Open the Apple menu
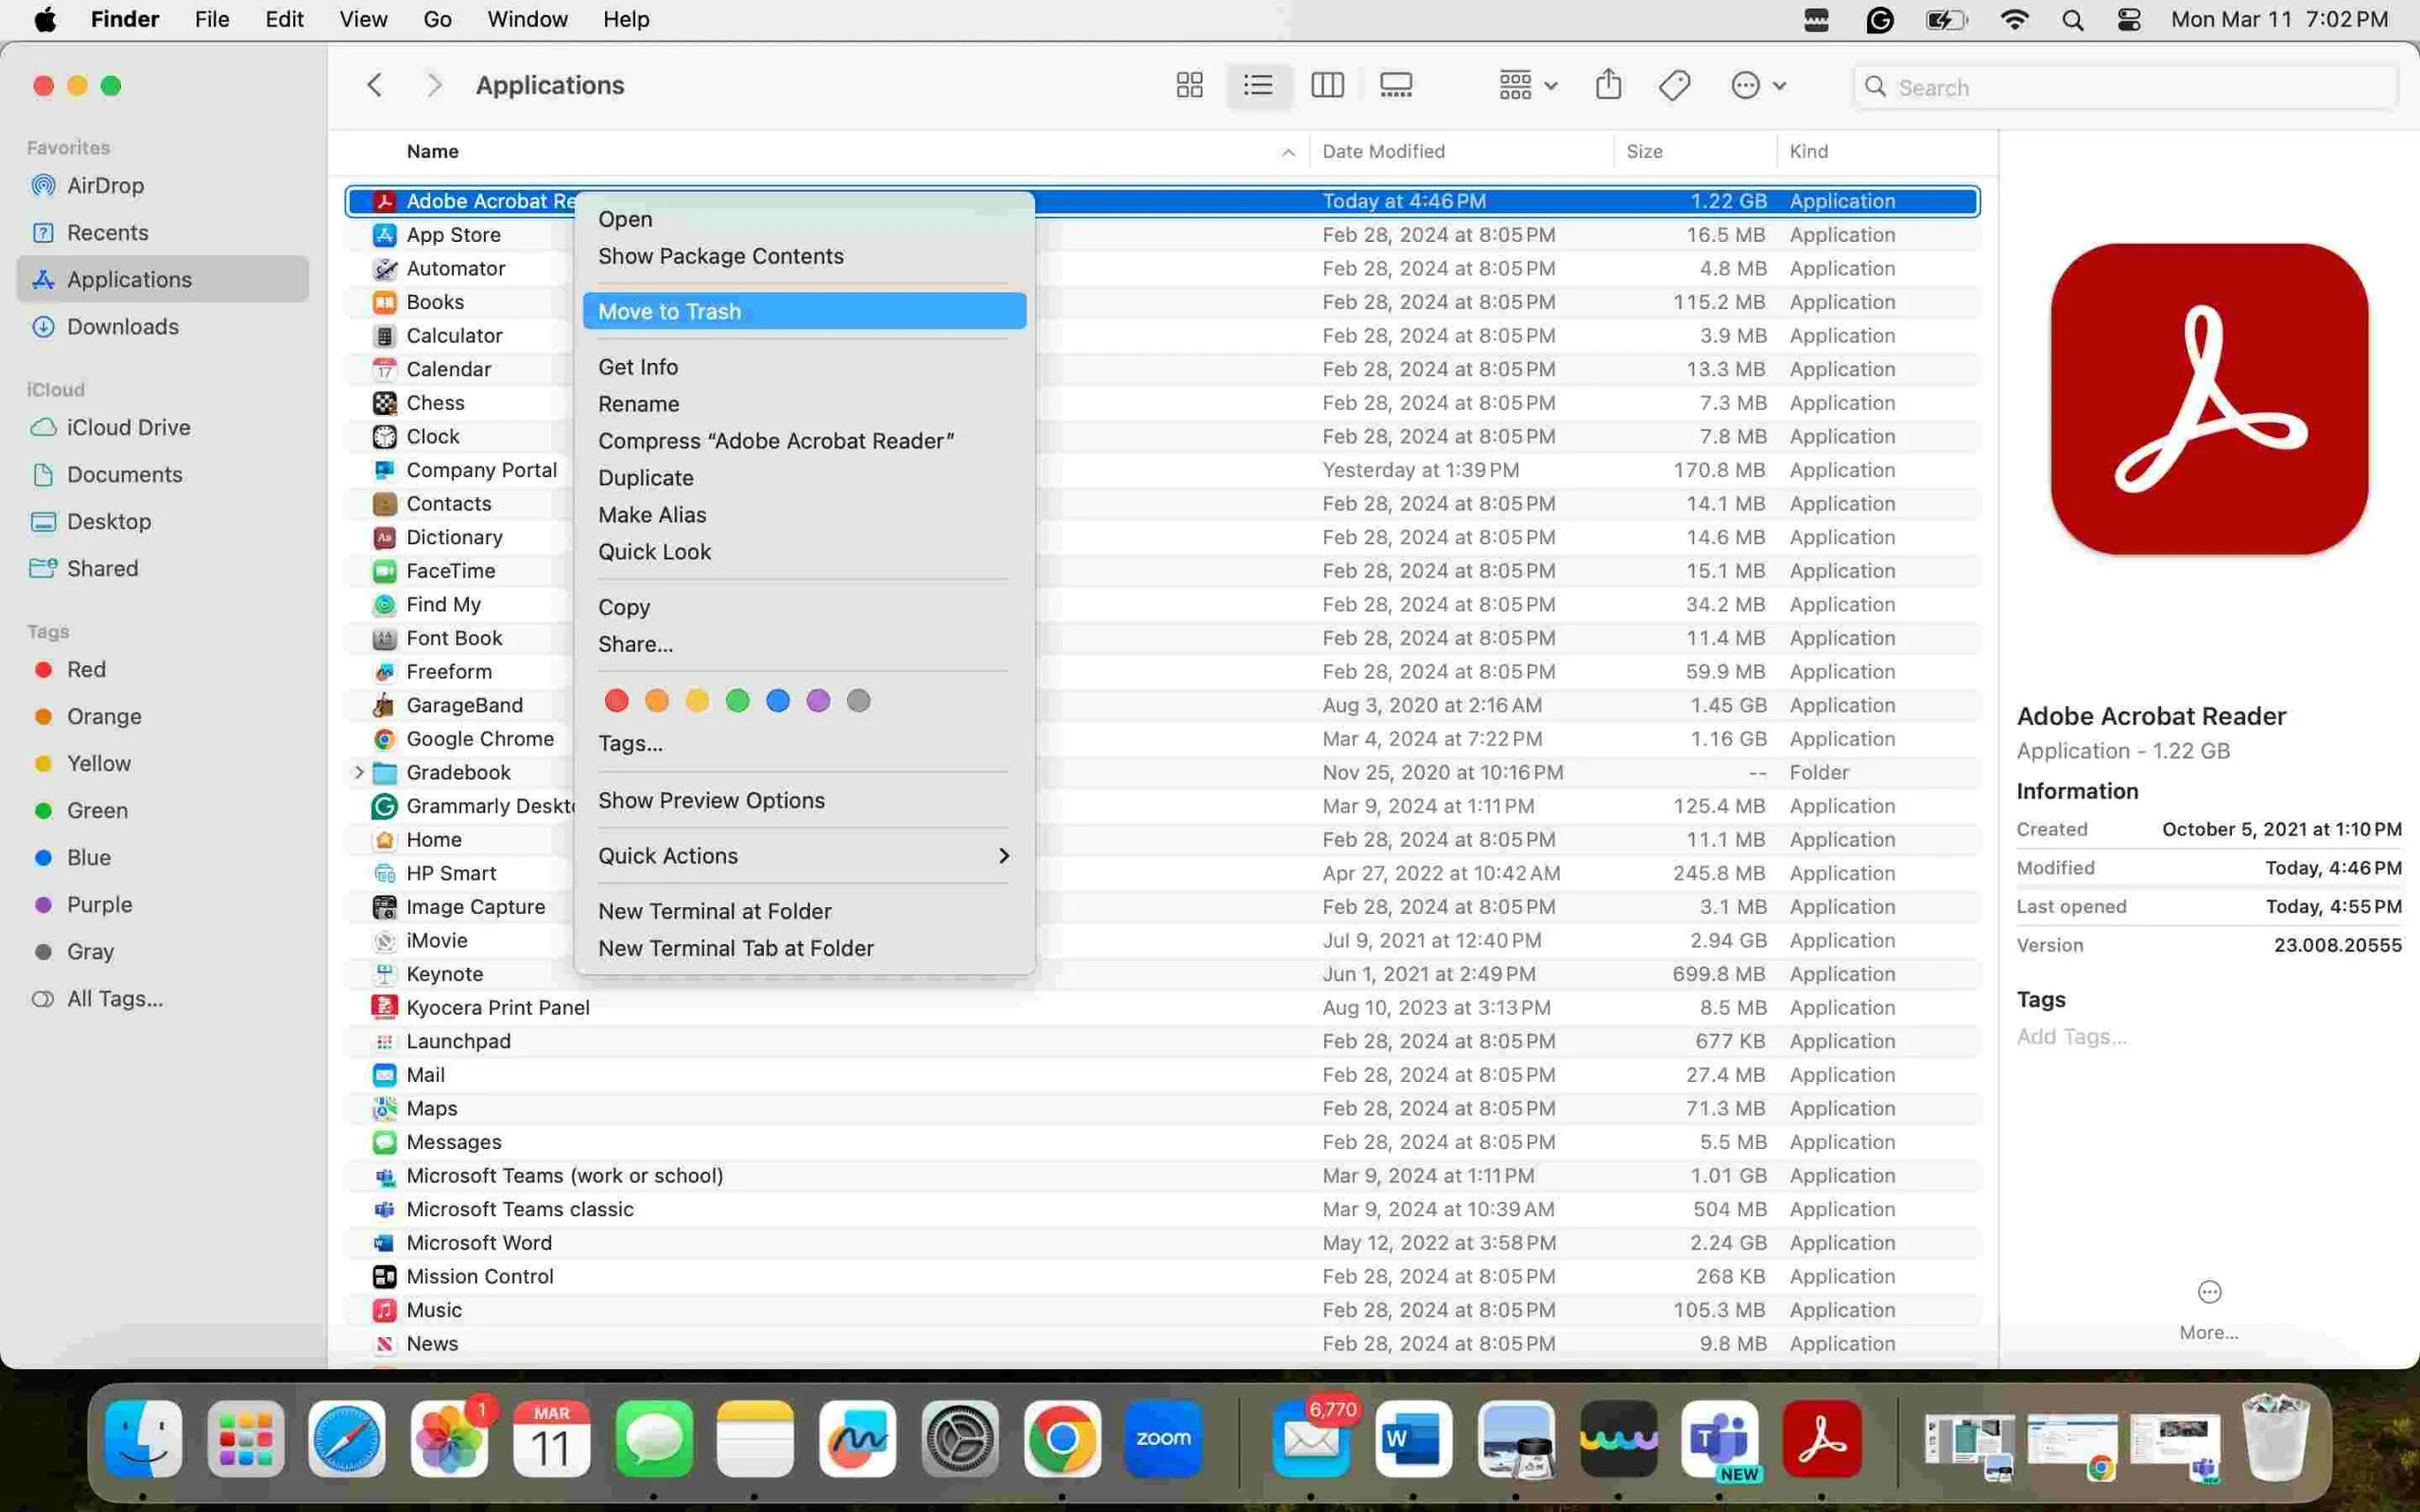The image size is (2420, 1512). tap(45, 20)
